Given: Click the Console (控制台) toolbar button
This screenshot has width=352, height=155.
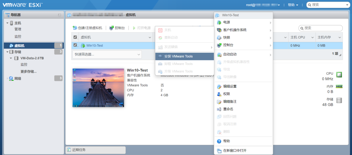Looking at the screenshot, I should tap(117, 28).
